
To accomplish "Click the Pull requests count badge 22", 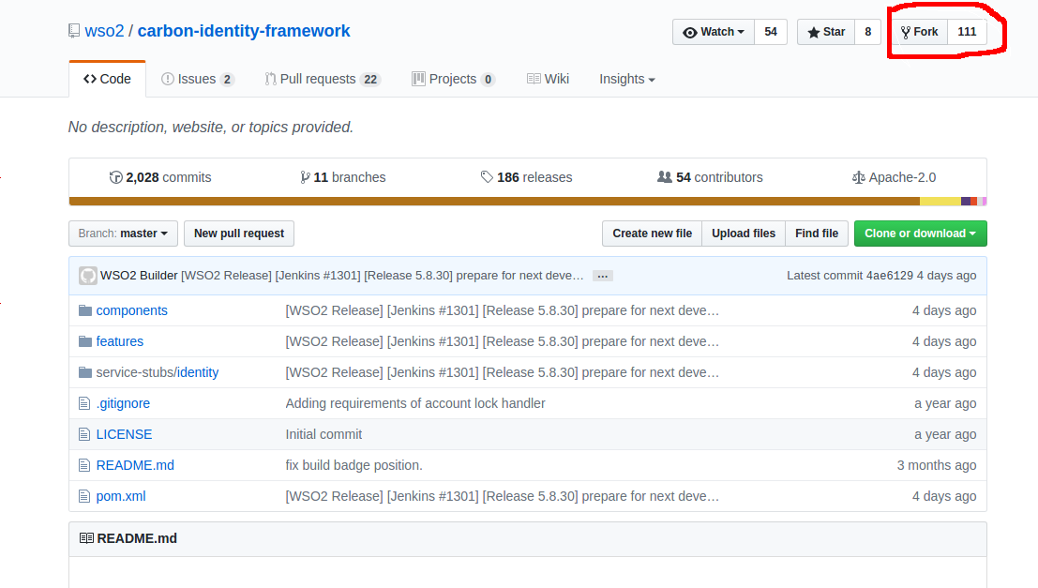I will (370, 80).
